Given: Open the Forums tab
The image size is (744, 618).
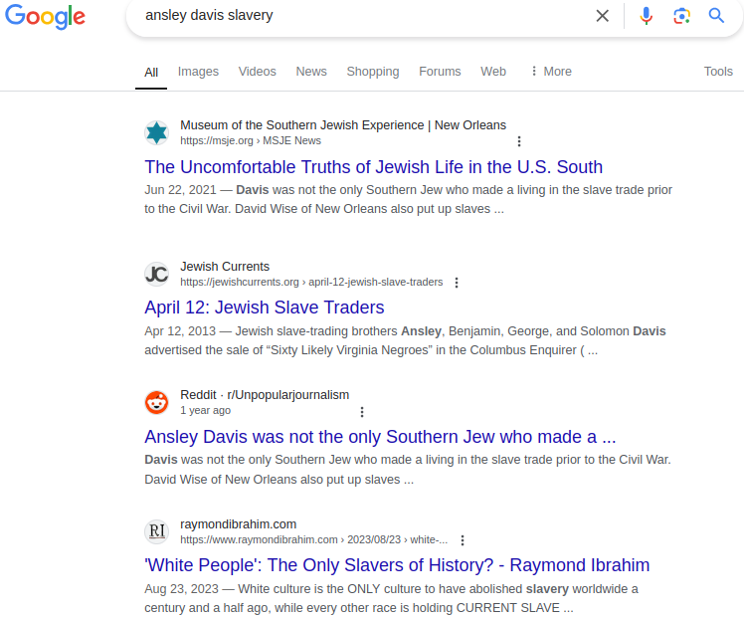Looking at the screenshot, I should [440, 72].
